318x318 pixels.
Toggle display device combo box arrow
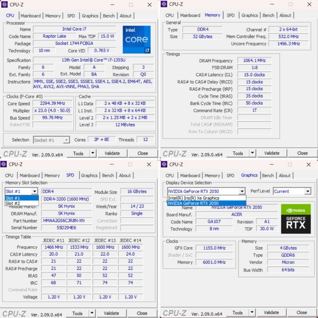coord(242,191)
